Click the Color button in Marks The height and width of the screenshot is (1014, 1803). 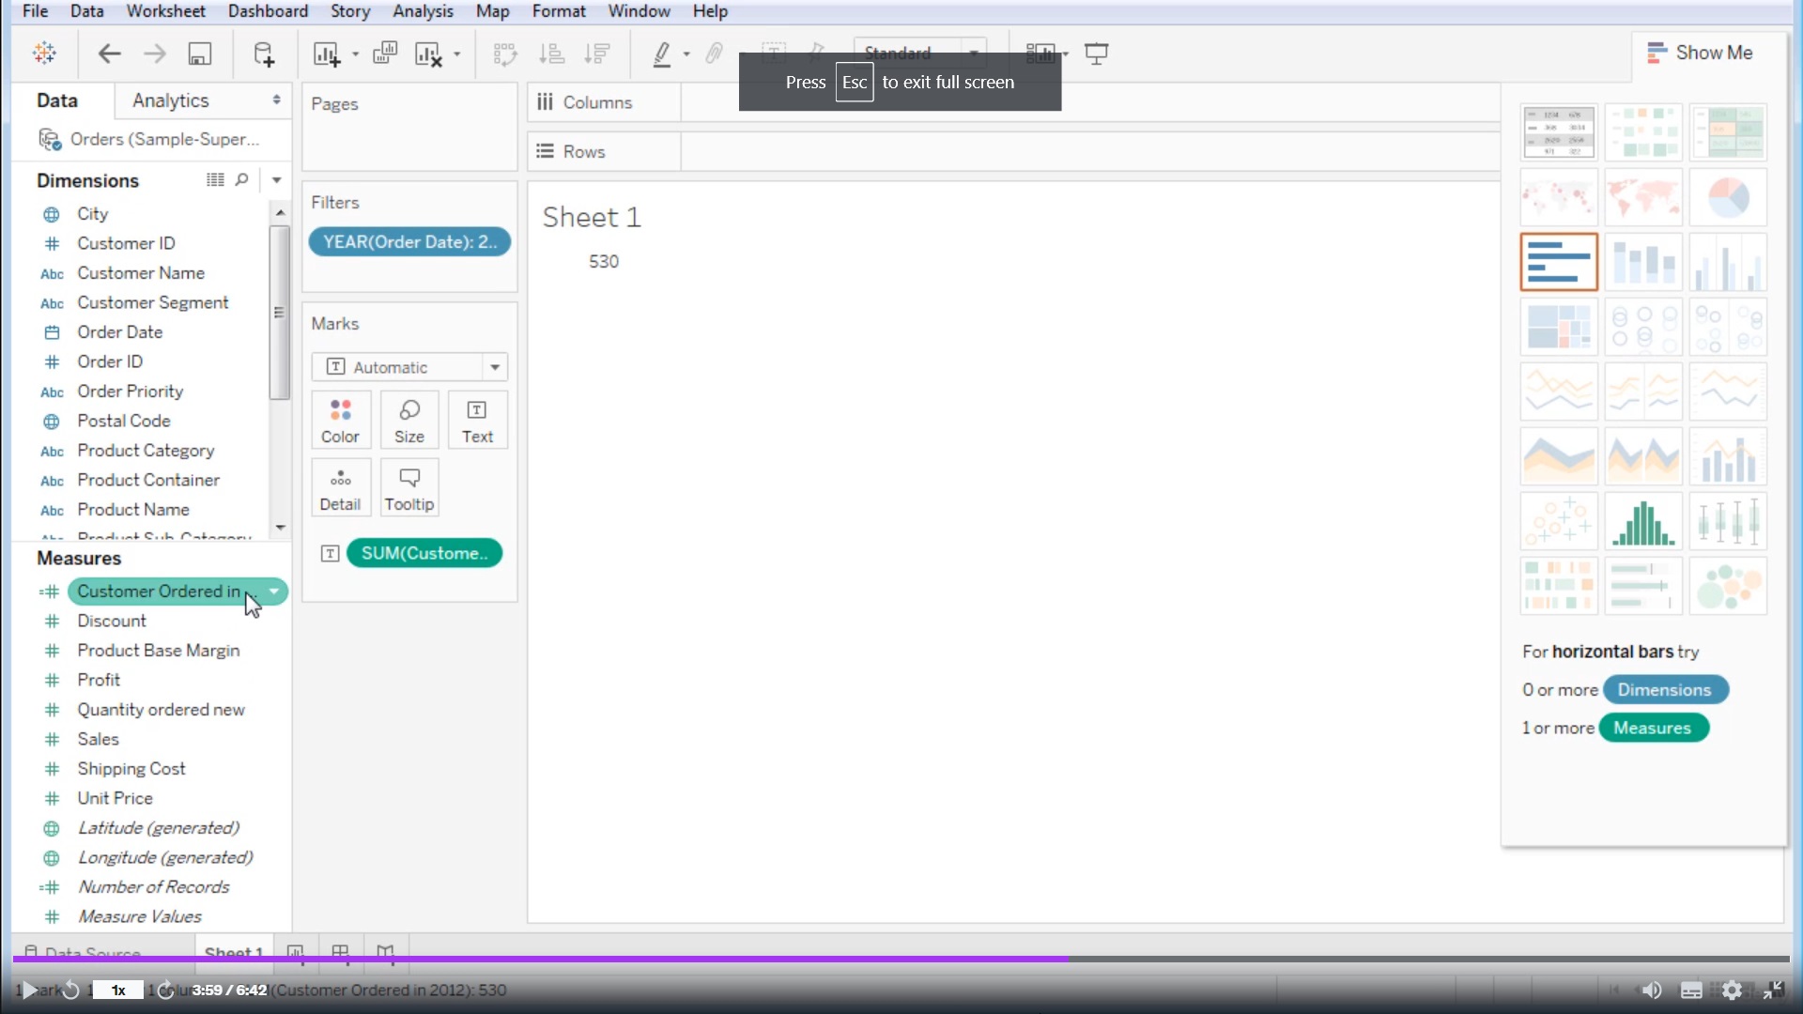(x=340, y=420)
